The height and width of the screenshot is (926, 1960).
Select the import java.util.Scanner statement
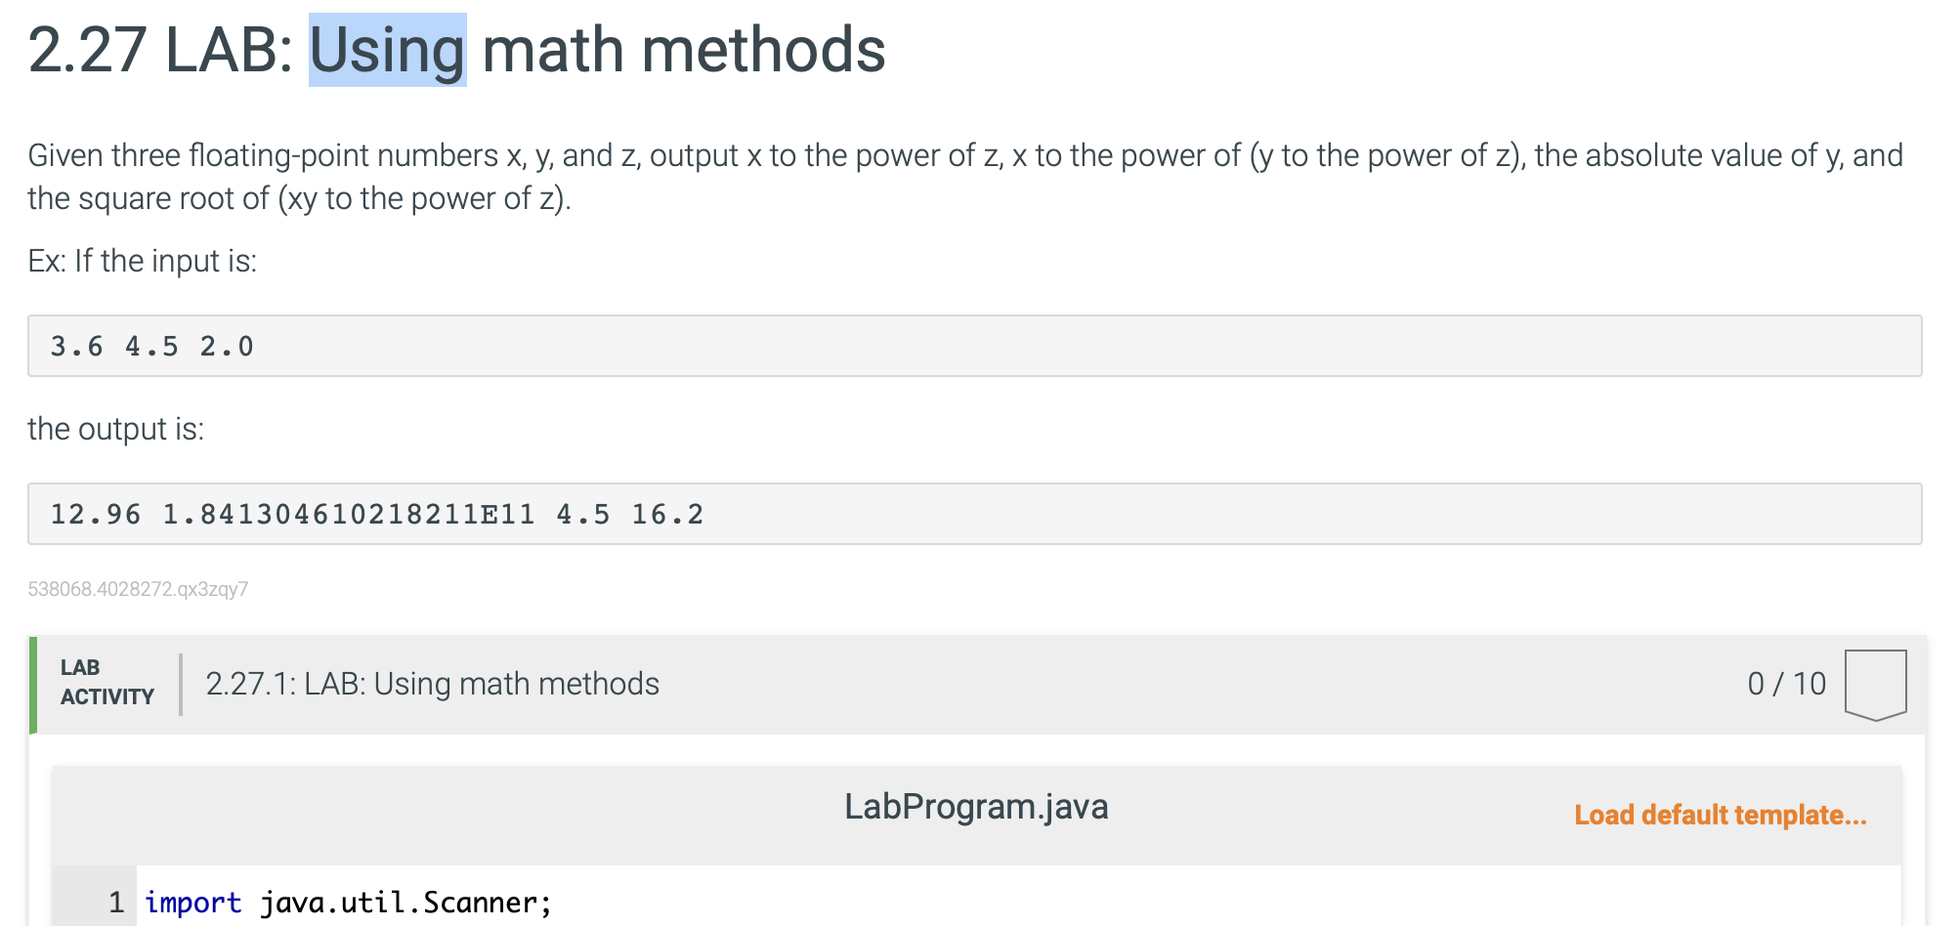(x=347, y=902)
